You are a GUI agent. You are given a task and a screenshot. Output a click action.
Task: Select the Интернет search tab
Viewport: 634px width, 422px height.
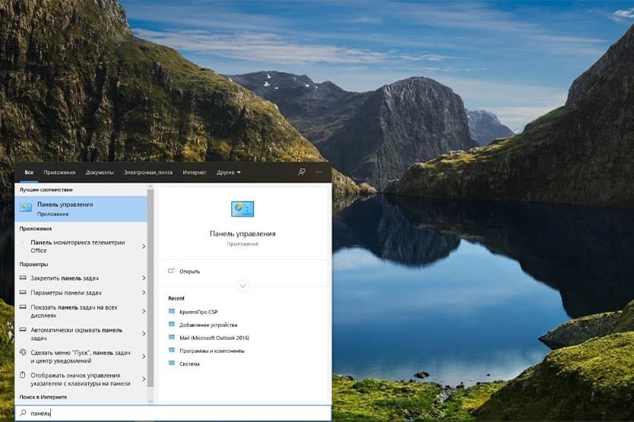(x=195, y=173)
